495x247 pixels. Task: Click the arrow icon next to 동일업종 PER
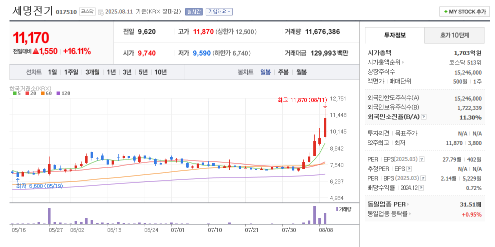click(408, 204)
